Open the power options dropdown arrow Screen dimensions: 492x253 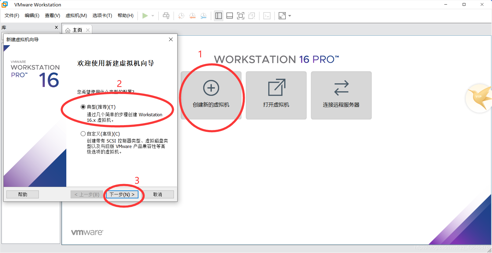(153, 16)
